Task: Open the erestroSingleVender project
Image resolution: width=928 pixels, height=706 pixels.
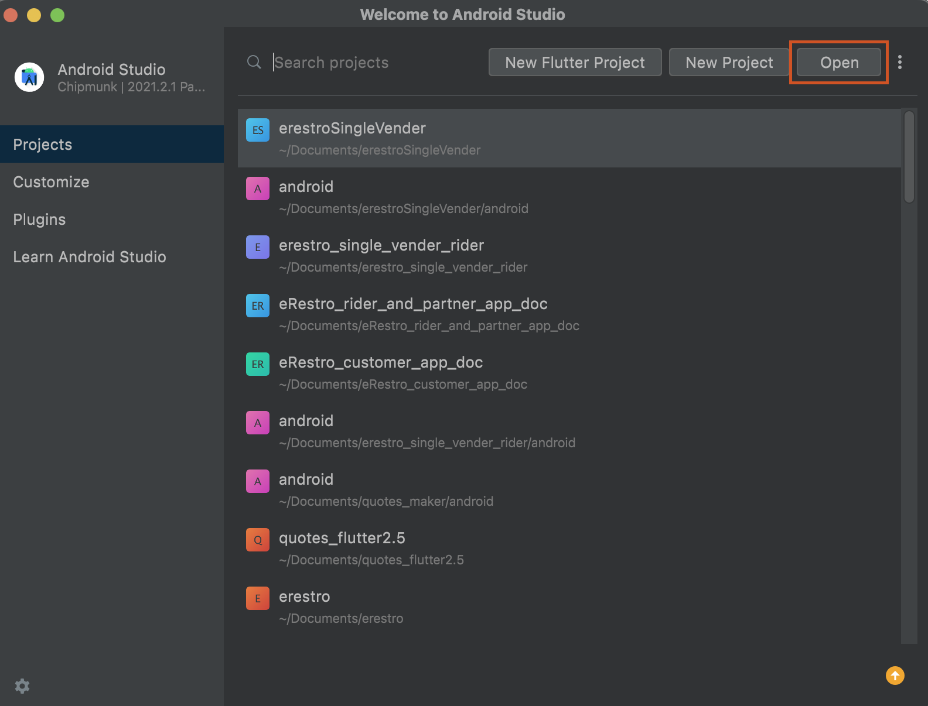Action: tap(569, 138)
